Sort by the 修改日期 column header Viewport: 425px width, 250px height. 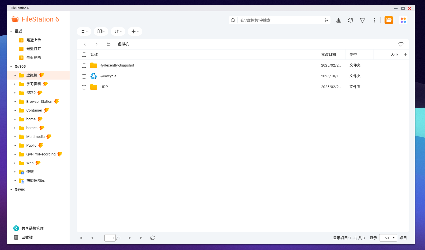tap(329, 55)
